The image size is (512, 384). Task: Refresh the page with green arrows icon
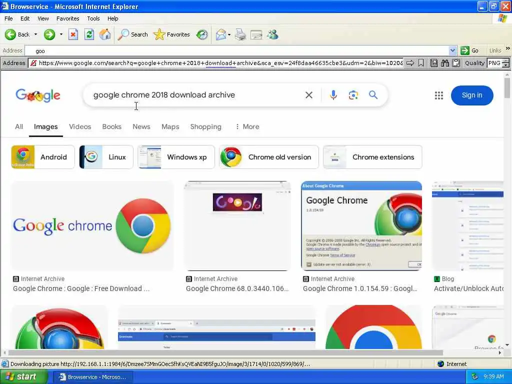click(89, 34)
